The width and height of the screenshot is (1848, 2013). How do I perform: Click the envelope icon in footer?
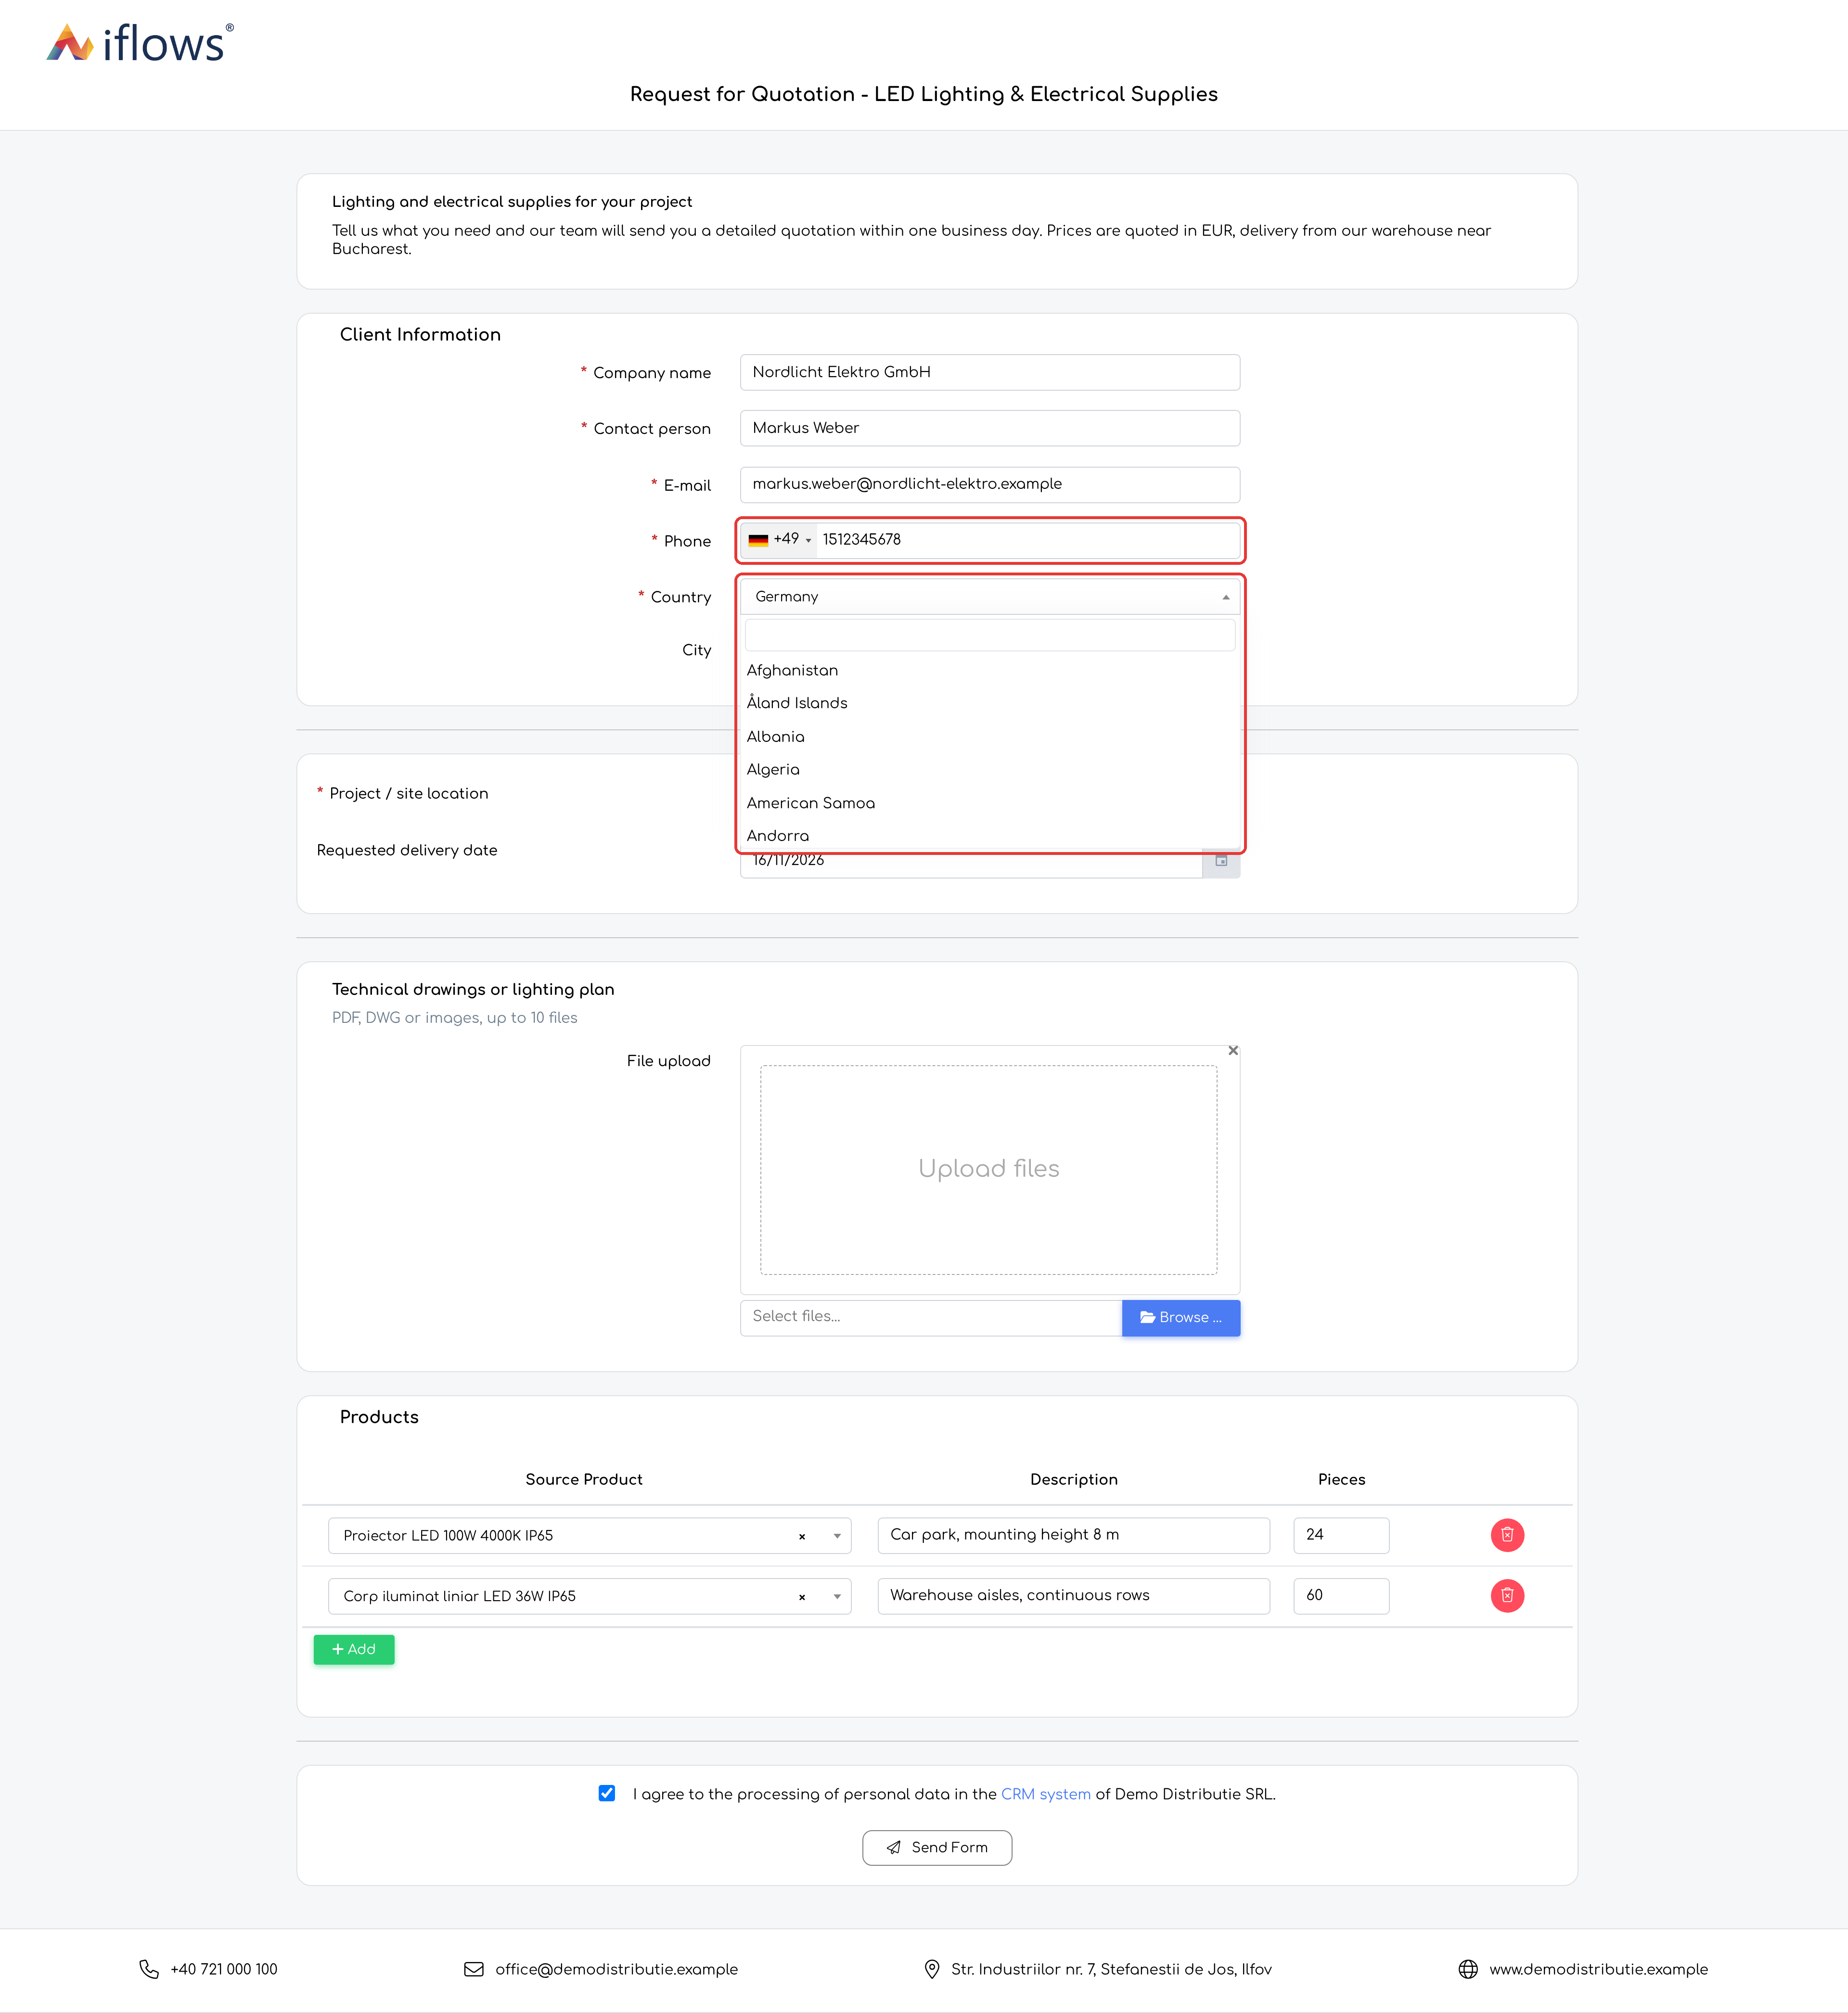pyautogui.click(x=474, y=1969)
